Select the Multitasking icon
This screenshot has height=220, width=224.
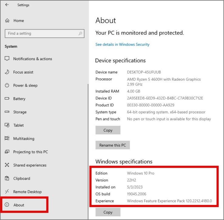tap(7, 138)
